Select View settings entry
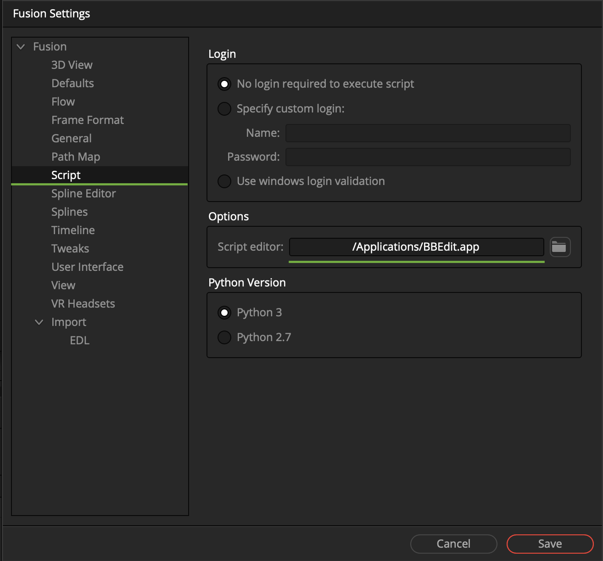 coord(63,286)
